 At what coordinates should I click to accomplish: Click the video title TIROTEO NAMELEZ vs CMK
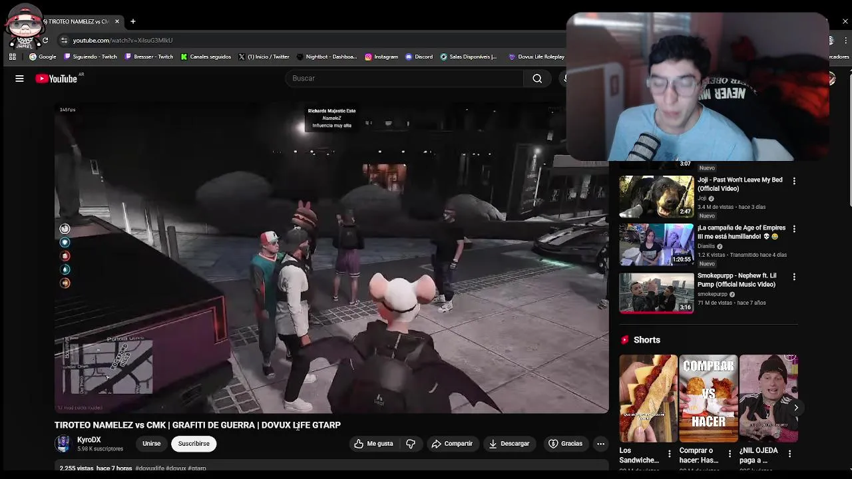(198, 425)
